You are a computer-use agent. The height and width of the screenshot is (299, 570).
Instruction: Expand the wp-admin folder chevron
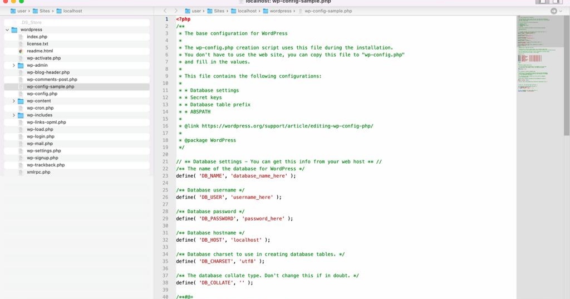(x=14, y=66)
